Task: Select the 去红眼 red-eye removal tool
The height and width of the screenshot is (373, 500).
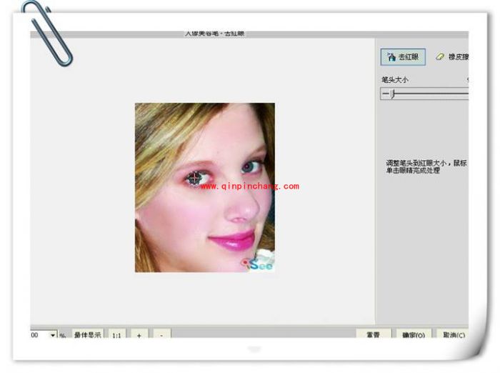Action: coord(403,57)
